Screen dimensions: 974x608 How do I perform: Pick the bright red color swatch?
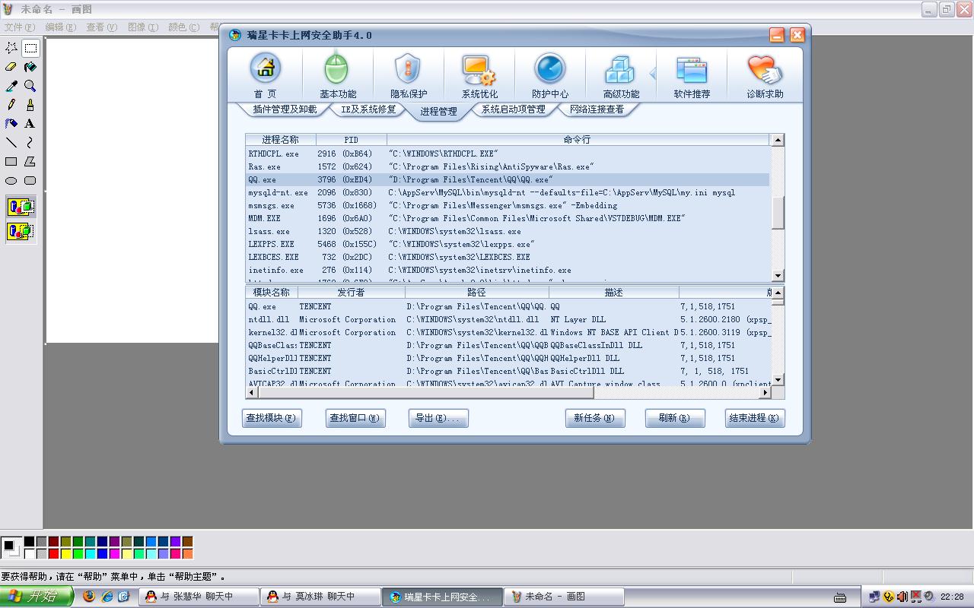pos(53,554)
